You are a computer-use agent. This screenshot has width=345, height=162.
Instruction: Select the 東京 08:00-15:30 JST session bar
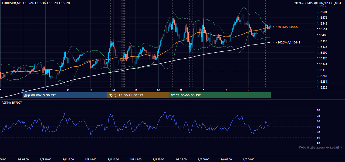point(65,95)
